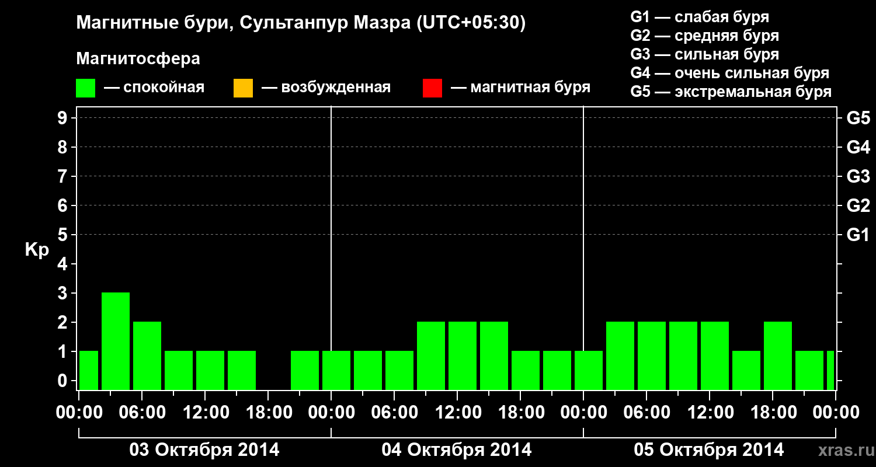Click "G5 — экстремальная буря" legend line

coord(731,92)
